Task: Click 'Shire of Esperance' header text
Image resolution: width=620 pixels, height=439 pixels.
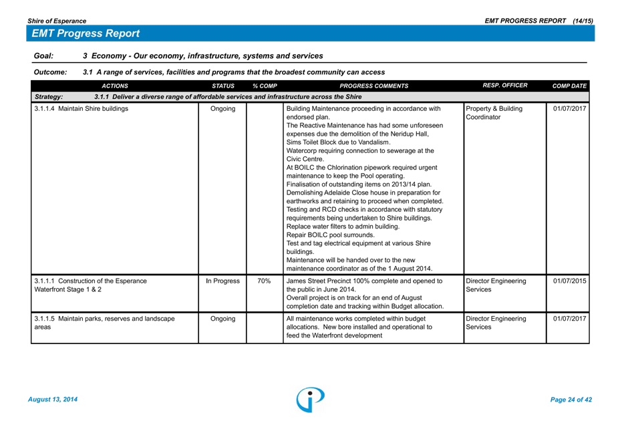Action: [57, 21]
